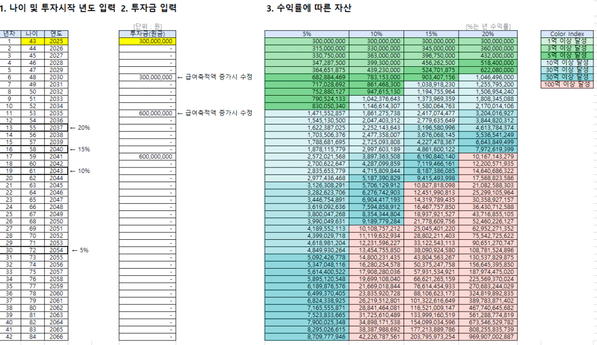
Task: Select the value 108,781,524,896
Action: click(488, 250)
